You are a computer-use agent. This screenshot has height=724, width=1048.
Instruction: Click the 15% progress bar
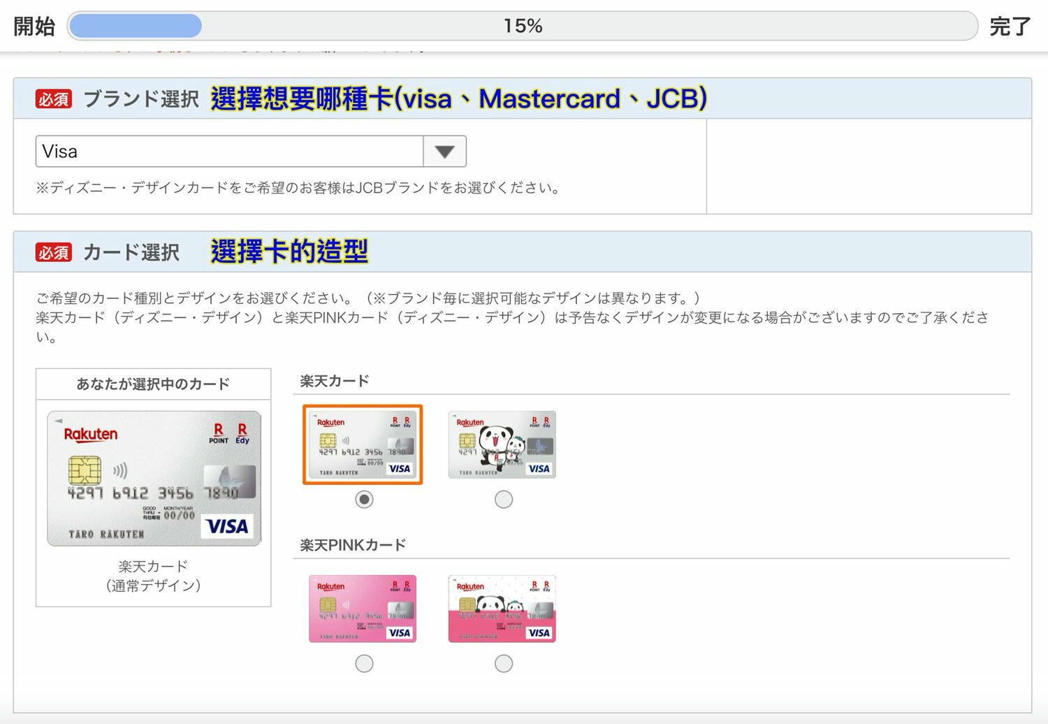pyautogui.click(x=523, y=26)
